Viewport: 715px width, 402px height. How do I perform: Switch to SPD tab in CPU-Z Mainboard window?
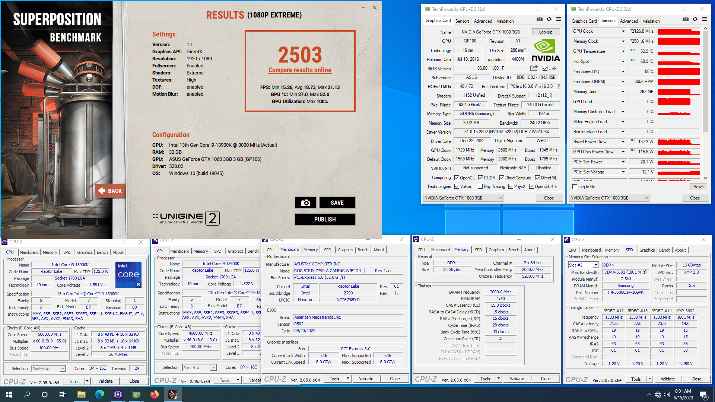[327, 250]
